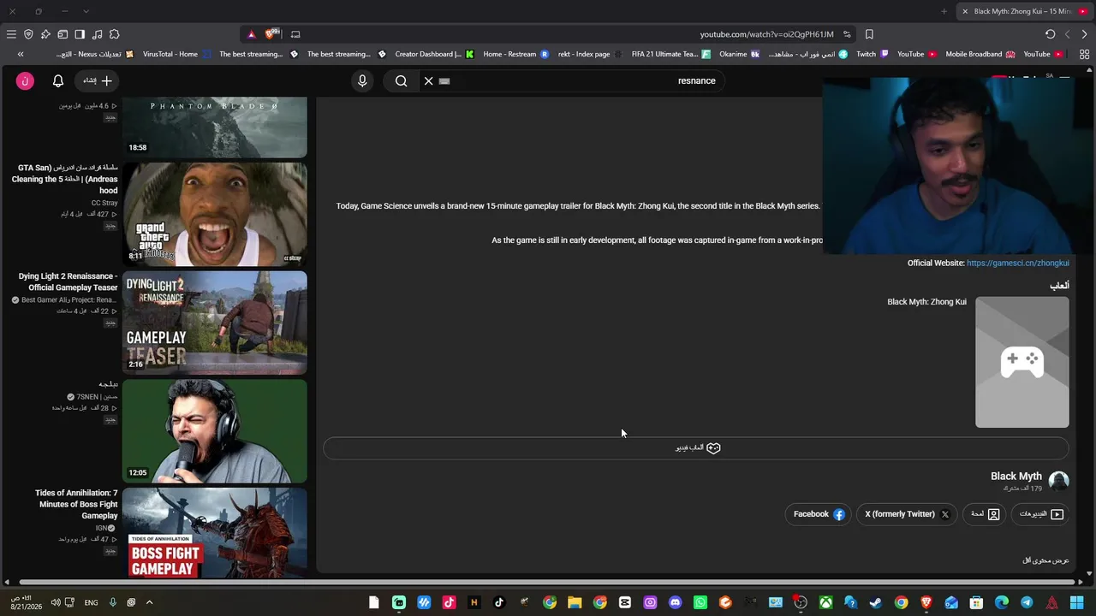
Task: Open the Twitch bookmark
Action: [873, 54]
